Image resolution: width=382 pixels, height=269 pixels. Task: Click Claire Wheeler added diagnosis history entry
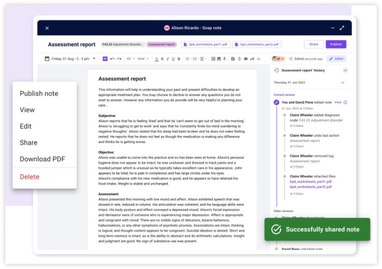pyautogui.click(x=316, y=120)
